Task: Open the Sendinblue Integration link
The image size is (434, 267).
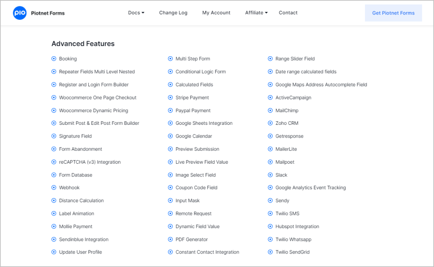Action: coord(83,239)
